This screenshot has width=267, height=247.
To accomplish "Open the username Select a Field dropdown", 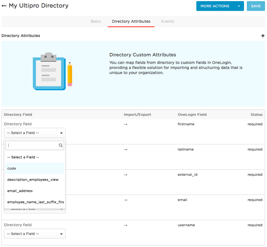I will click(35, 234).
